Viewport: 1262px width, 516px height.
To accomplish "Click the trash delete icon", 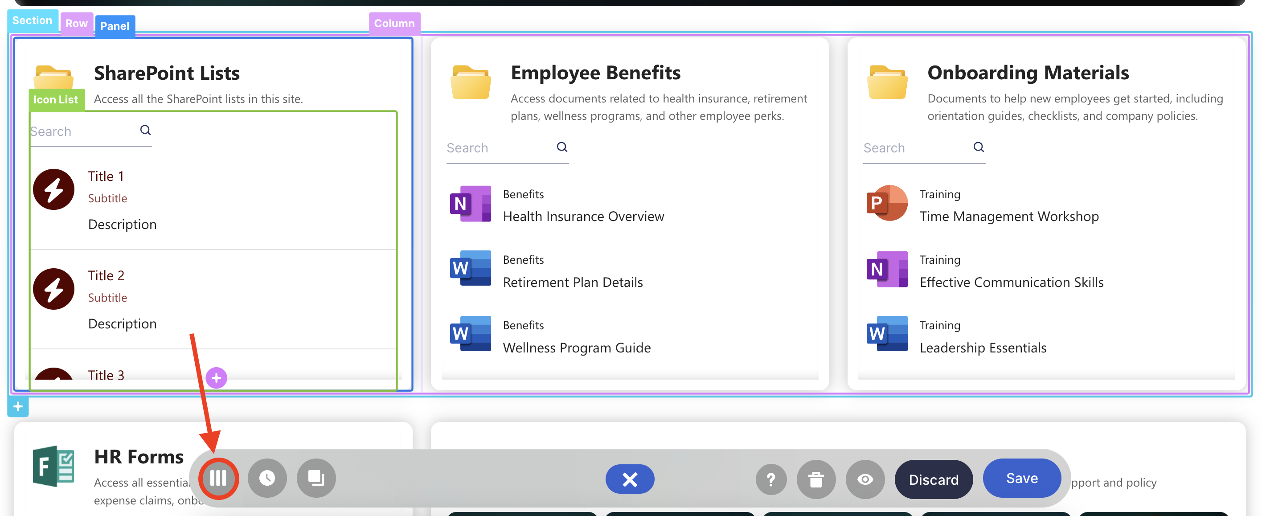I will tap(815, 479).
